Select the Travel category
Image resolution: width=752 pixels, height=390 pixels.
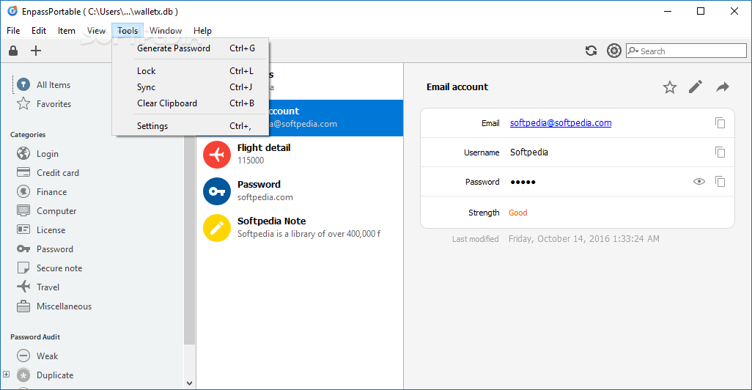[x=38, y=287]
